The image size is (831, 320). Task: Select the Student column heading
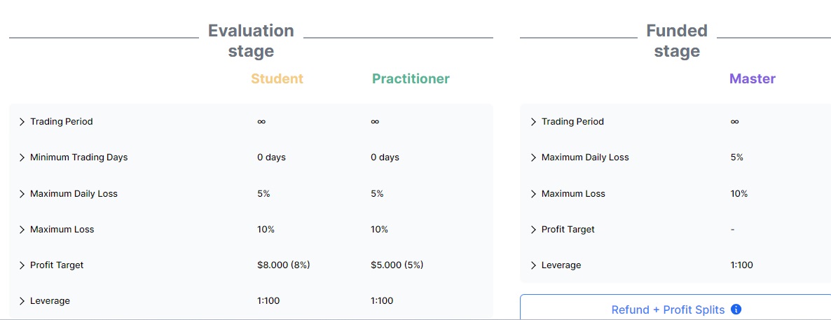point(277,79)
